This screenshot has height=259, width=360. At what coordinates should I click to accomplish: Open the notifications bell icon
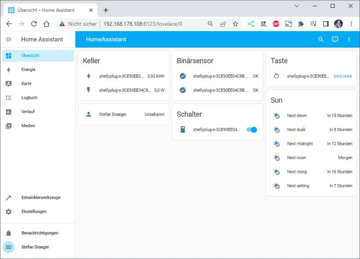coord(9,233)
